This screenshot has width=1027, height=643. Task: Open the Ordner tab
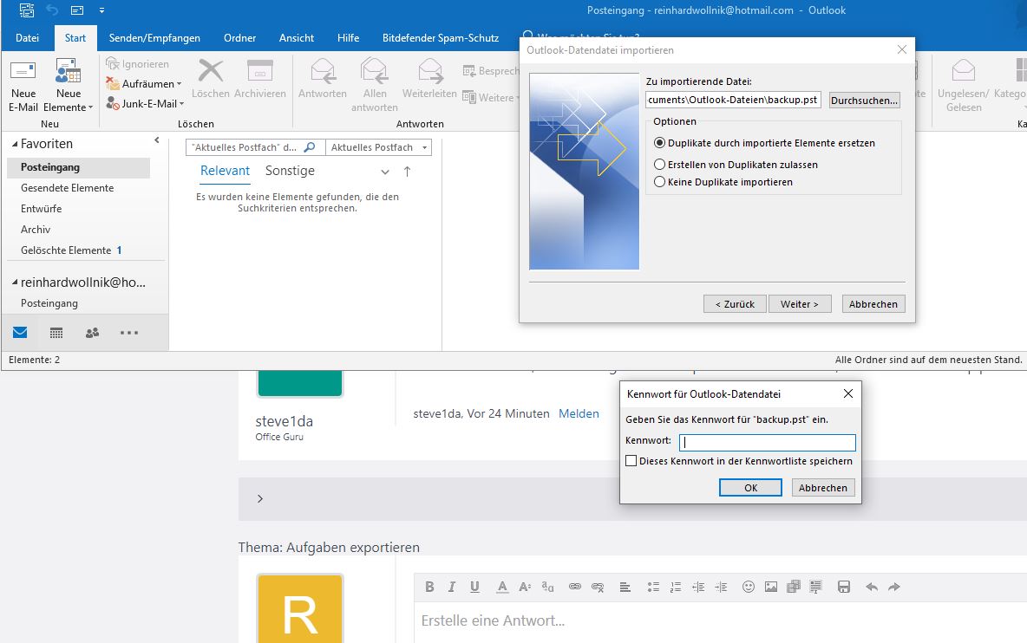tap(239, 38)
